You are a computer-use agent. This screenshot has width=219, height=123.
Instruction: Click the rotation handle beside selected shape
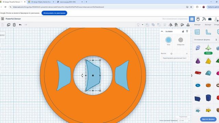(82, 76)
